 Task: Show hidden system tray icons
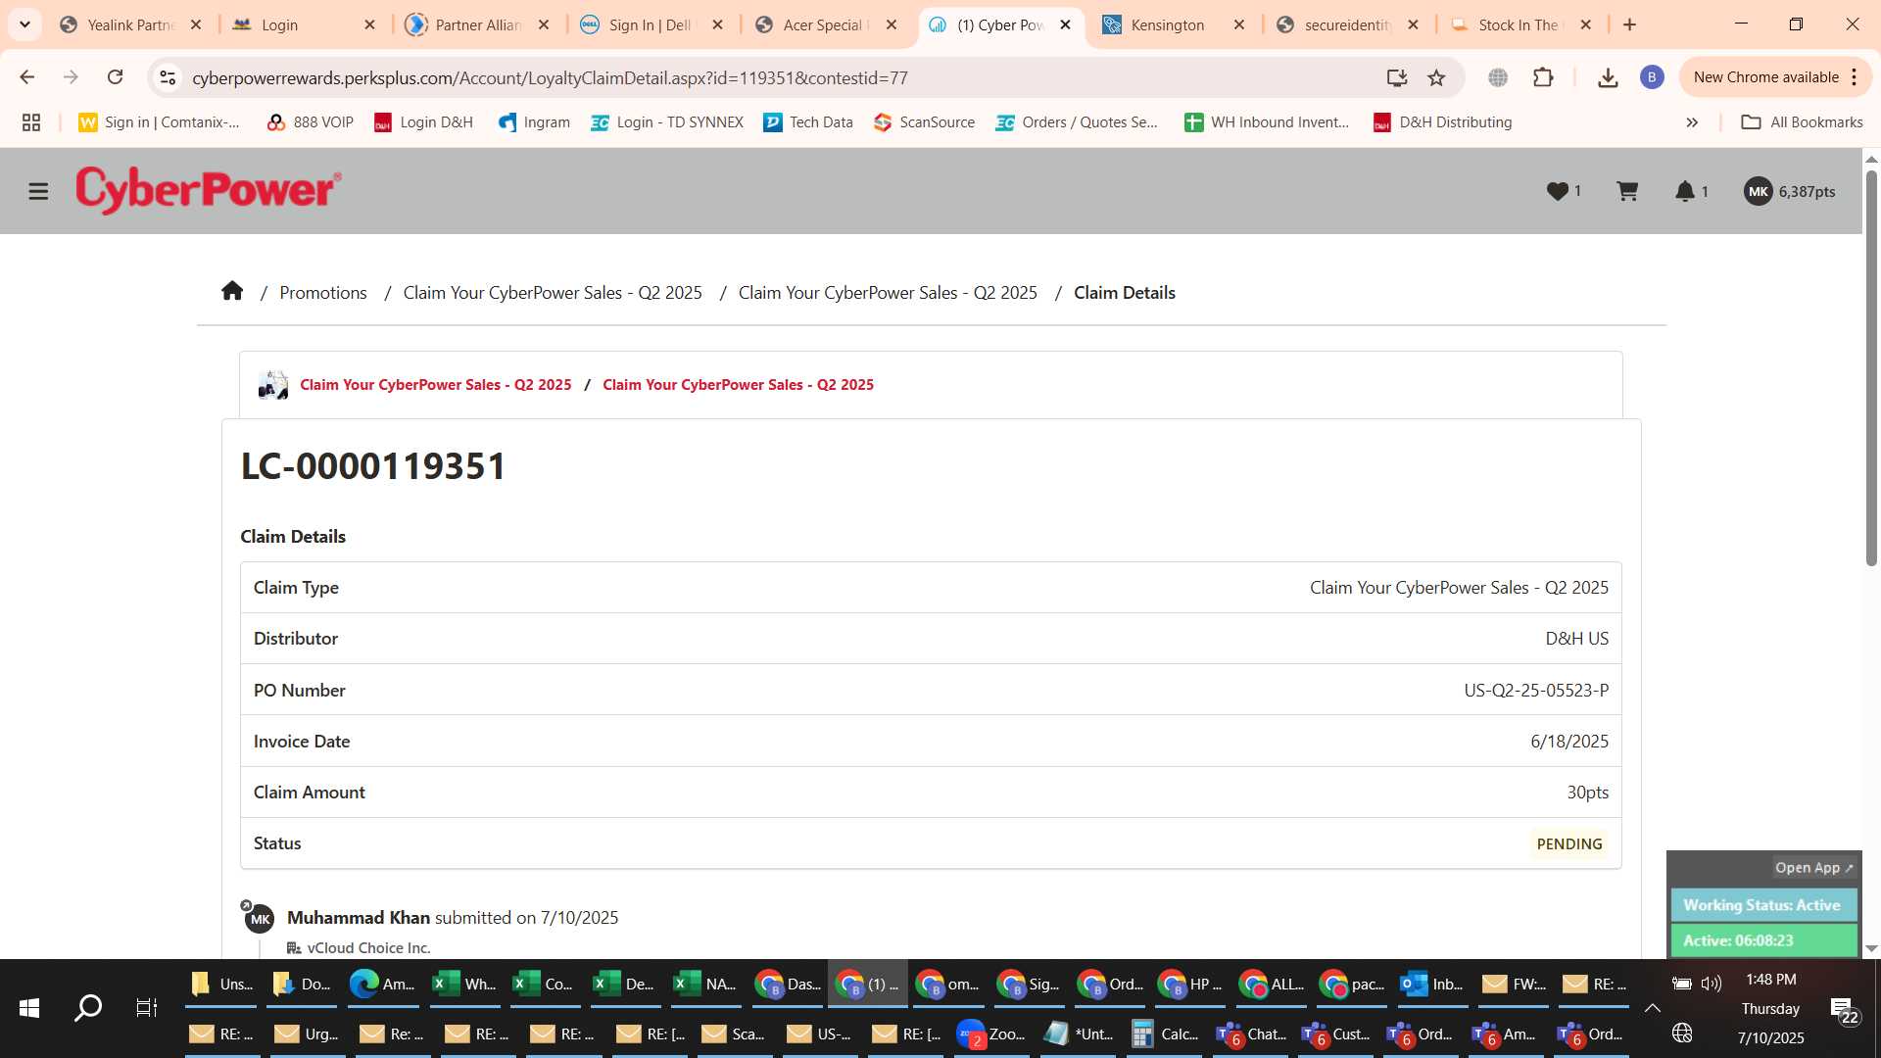pos(1652,1008)
